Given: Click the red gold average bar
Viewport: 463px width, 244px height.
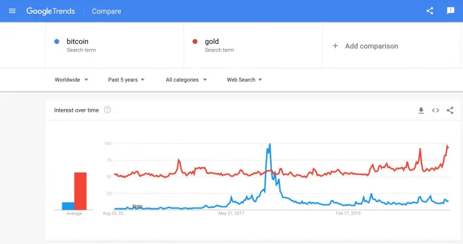Looking at the screenshot, I should (81, 191).
